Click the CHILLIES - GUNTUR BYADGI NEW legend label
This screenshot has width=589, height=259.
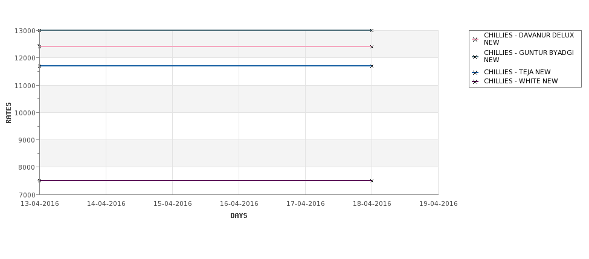pyautogui.click(x=529, y=56)
